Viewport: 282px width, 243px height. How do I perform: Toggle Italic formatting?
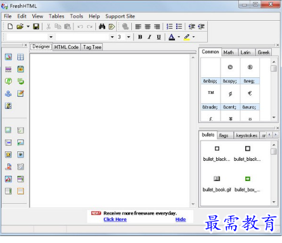pyautogui.click(x=150, y=37)
